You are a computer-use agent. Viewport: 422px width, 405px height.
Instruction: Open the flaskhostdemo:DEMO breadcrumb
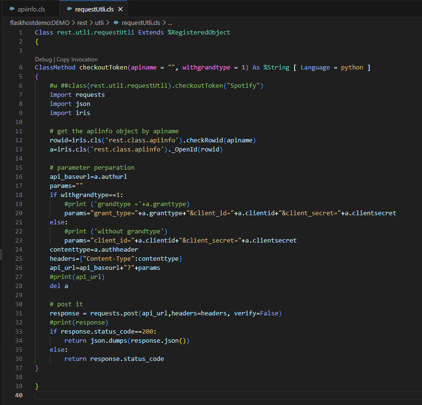tap(40, 23)
